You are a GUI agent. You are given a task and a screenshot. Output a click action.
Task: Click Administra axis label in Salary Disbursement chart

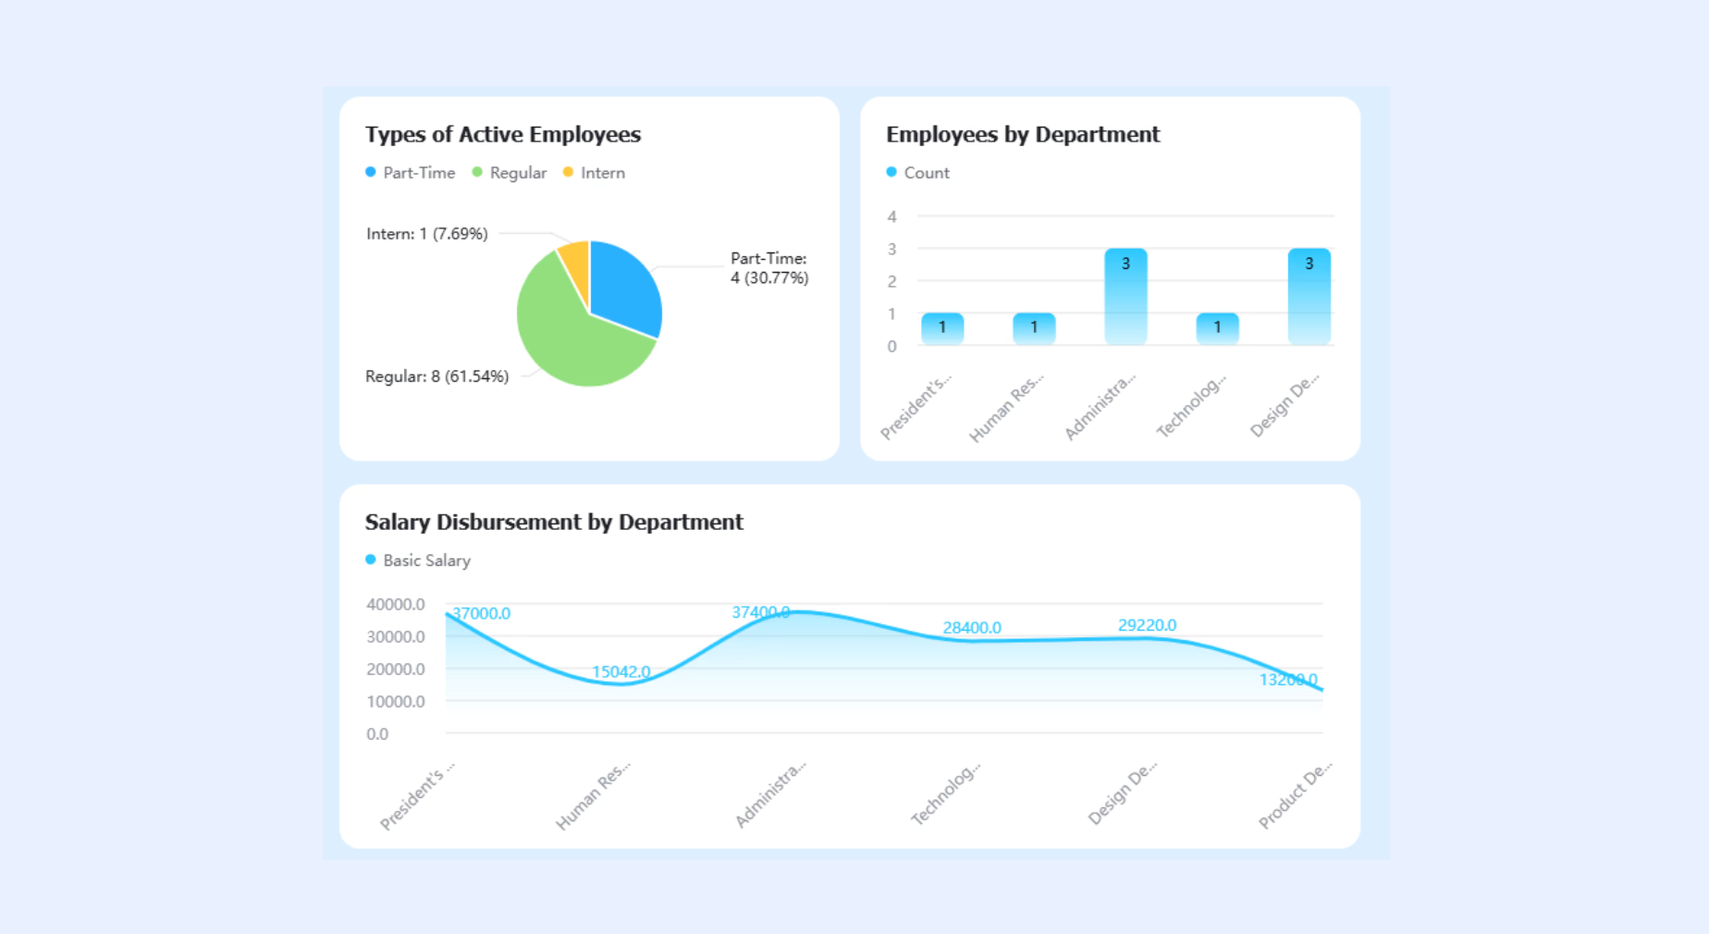(770, 794)
